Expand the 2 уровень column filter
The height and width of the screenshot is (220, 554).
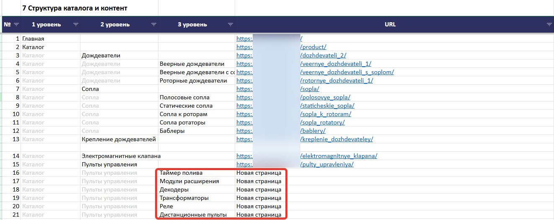[154, 24]
